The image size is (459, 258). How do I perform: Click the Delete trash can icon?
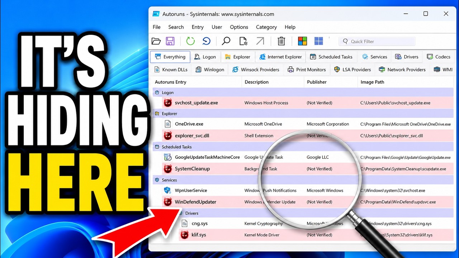281,41
